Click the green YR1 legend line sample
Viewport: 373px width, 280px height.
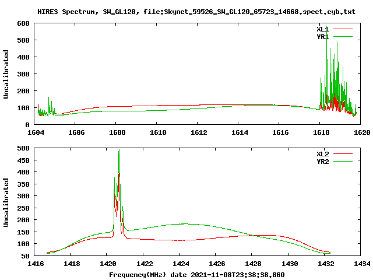point(343,37)
